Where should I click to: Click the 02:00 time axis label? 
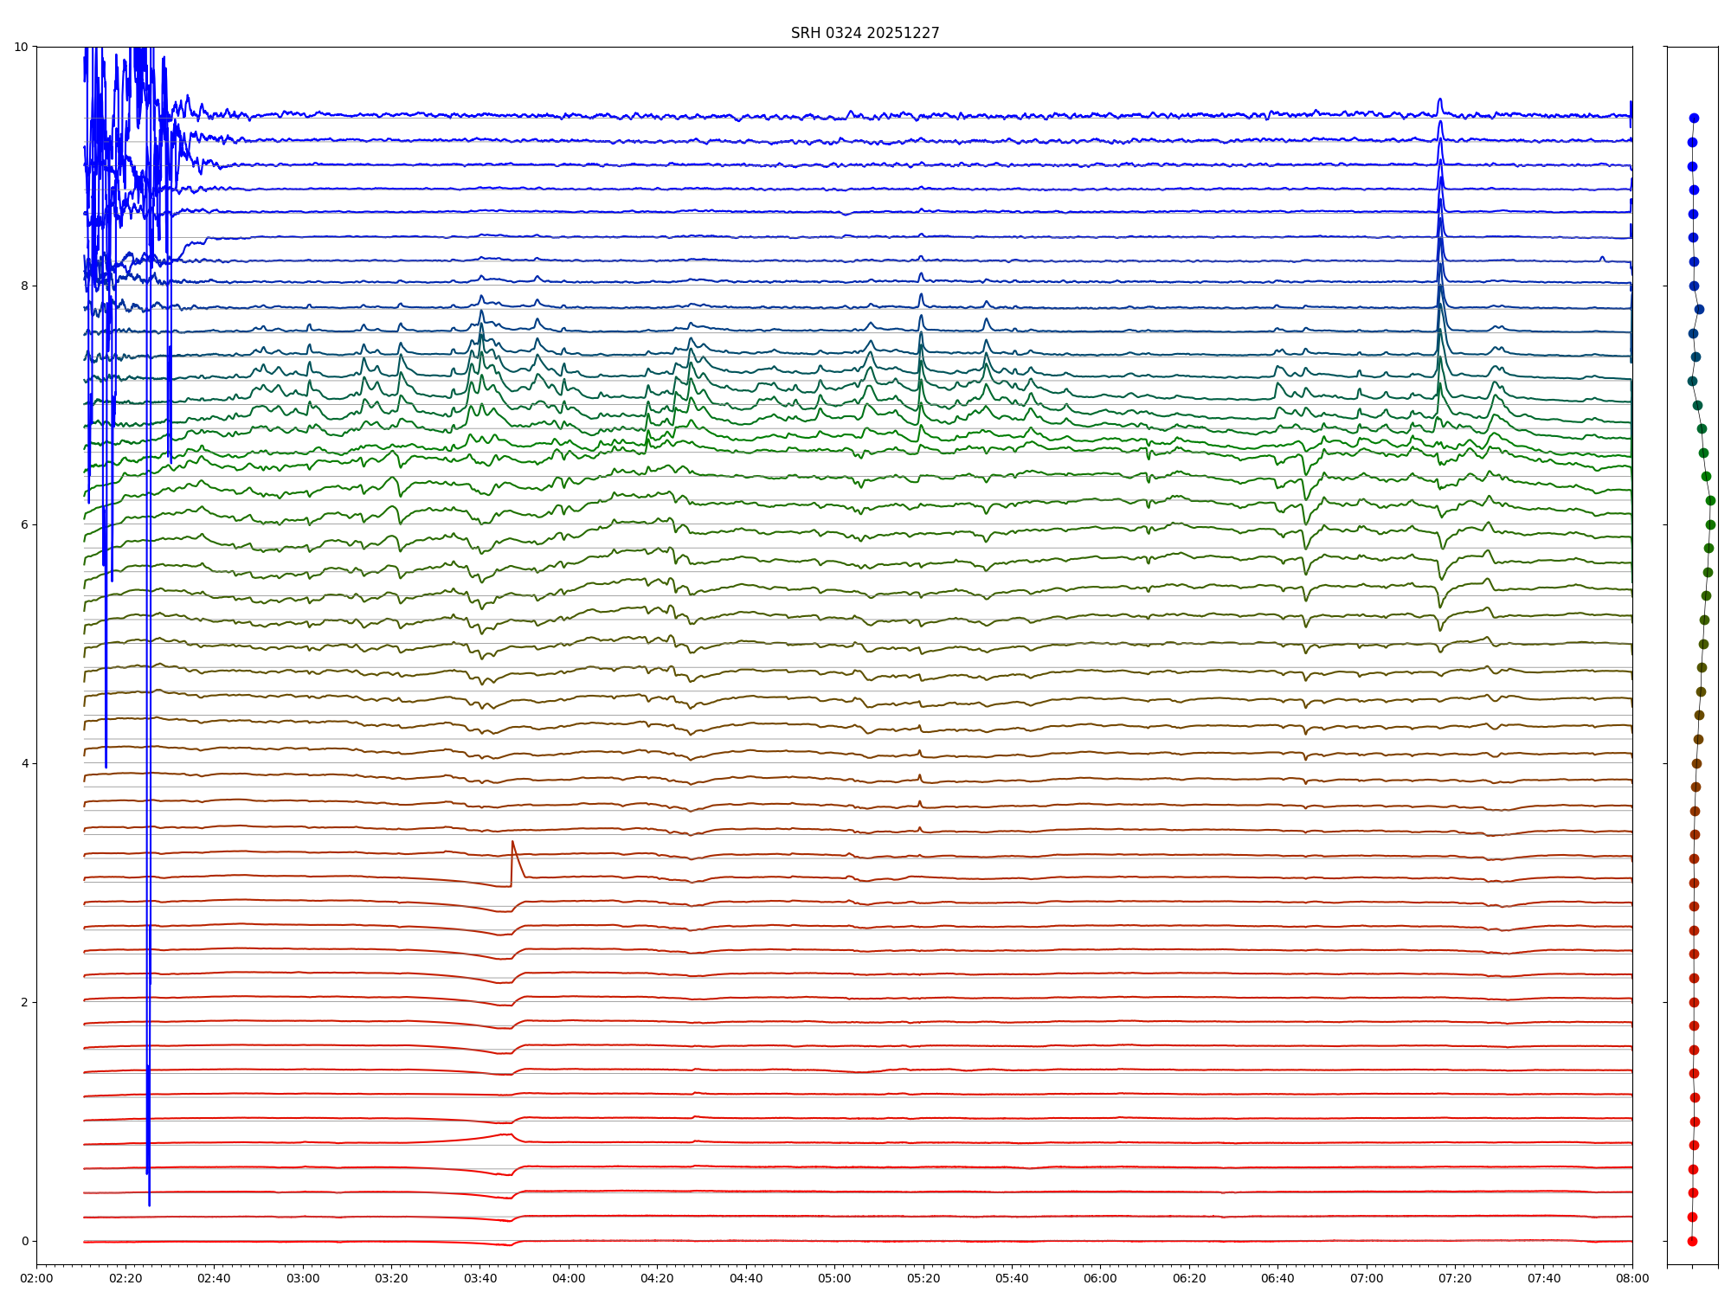click(36, 1278)
